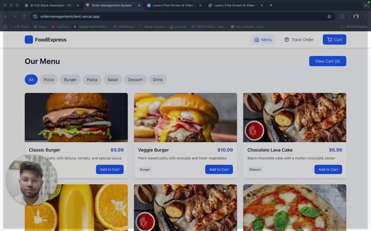Add the Classic Burger to cart
Viewport: 371px width, 231px height.
coord(109,169)
